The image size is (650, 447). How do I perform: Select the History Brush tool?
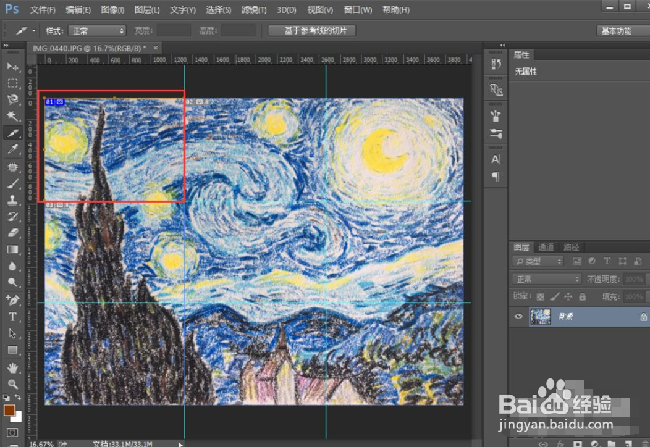coord(12,217)
